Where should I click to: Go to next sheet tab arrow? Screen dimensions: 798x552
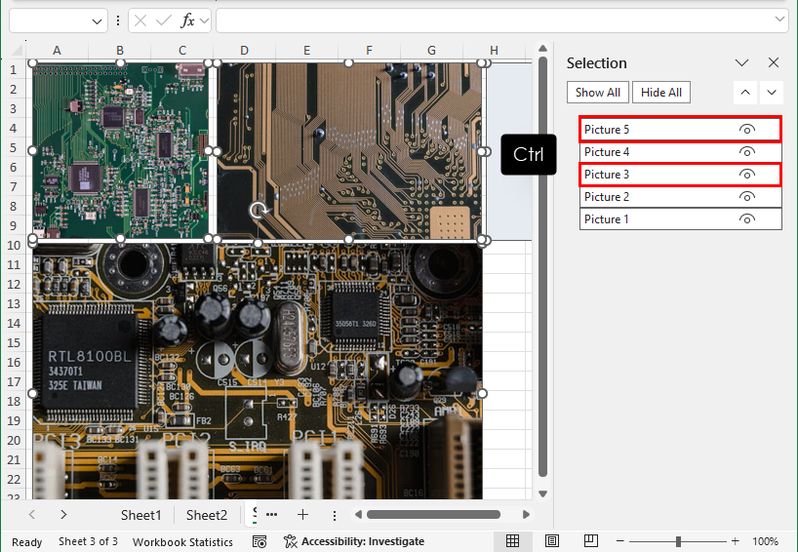point(63,514)
